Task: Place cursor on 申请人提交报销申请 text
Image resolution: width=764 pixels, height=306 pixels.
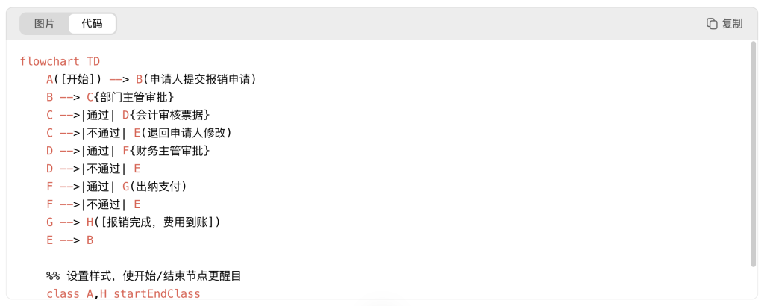Action: (203, 79)
